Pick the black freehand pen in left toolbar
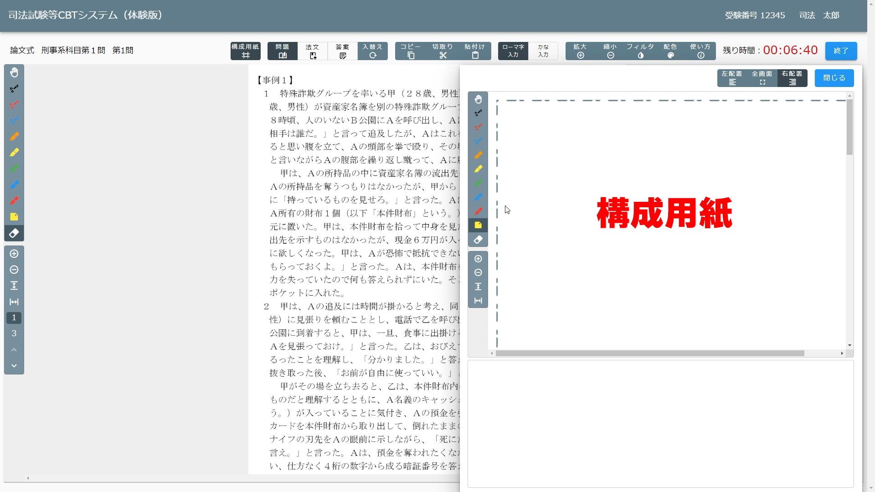 (14, 89)
